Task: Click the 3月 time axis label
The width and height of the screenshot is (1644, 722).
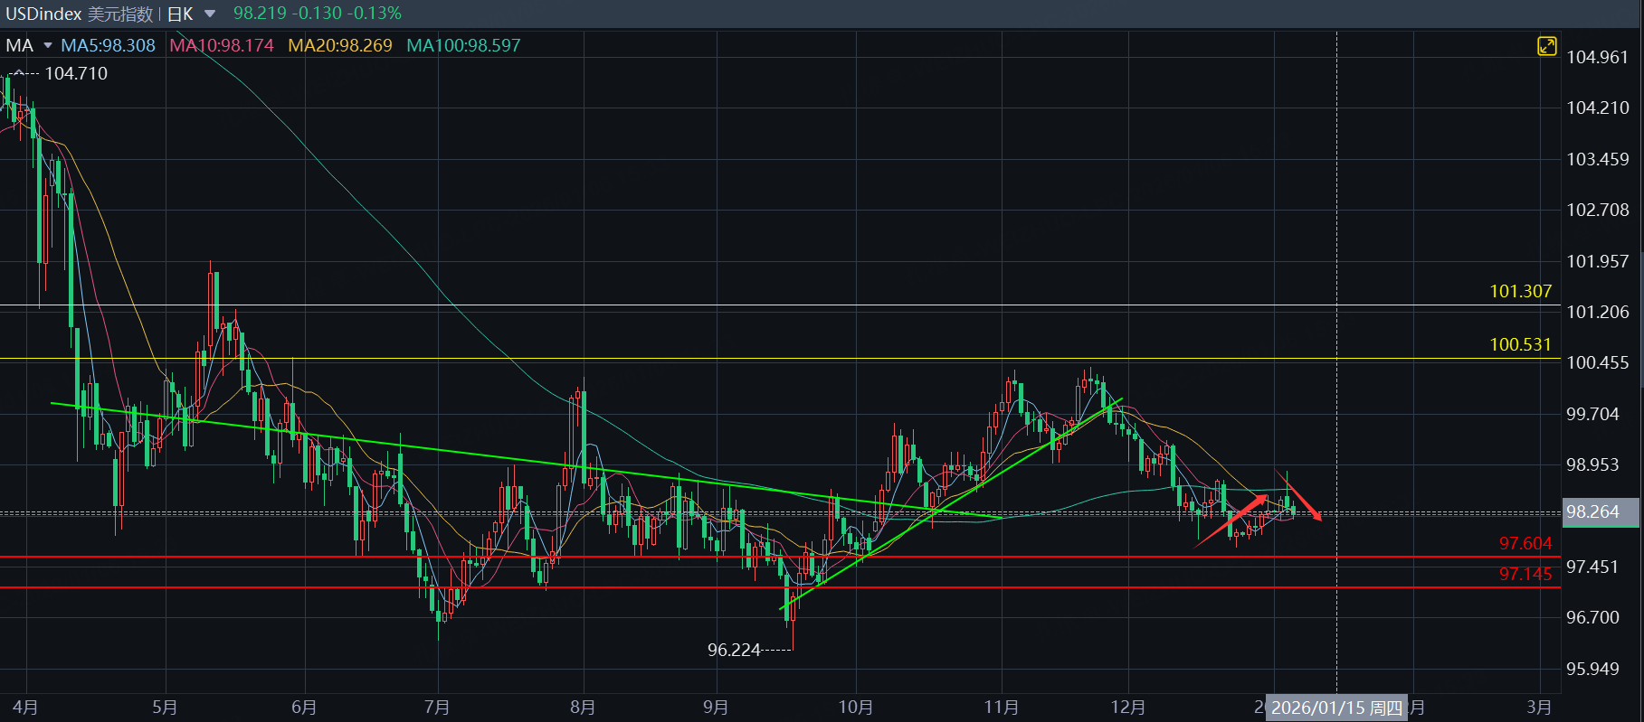Action: pos(1539,708)
